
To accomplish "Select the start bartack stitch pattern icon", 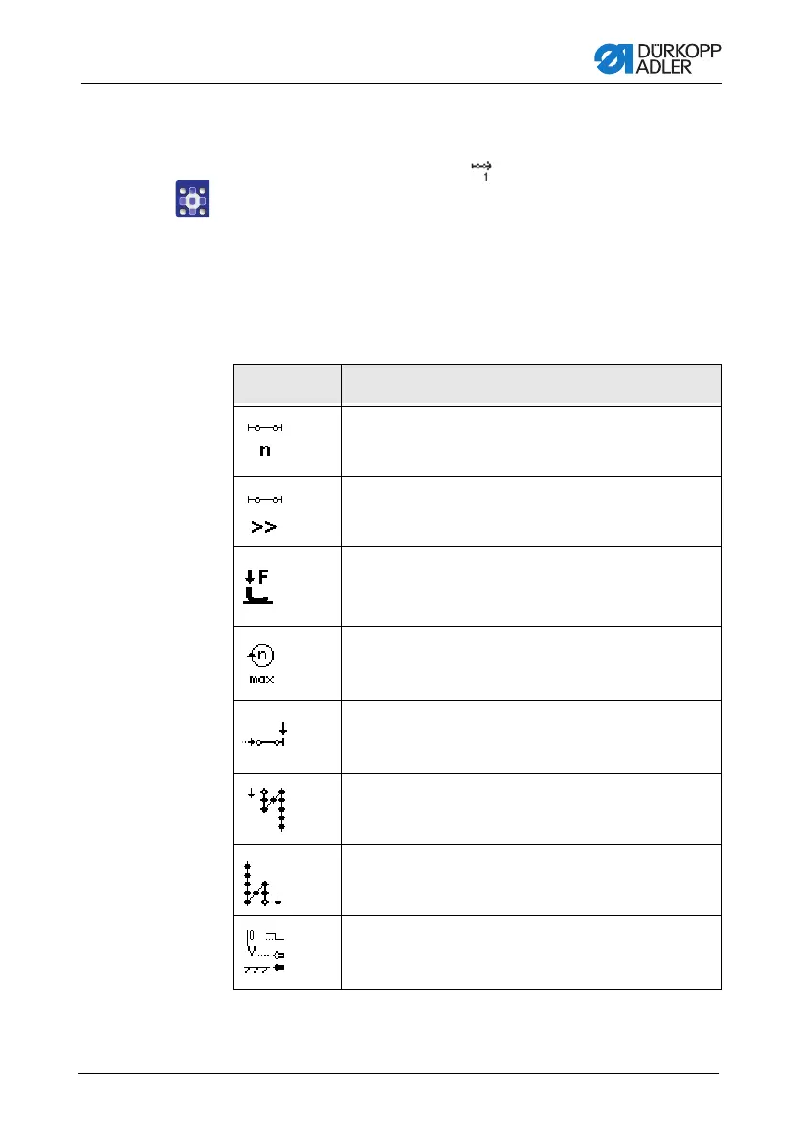I will [267, 809].
